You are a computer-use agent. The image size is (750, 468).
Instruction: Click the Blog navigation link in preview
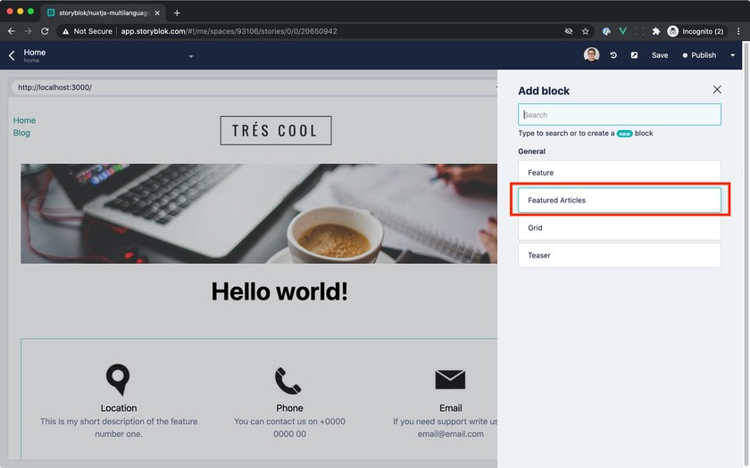tap(21, 133)
